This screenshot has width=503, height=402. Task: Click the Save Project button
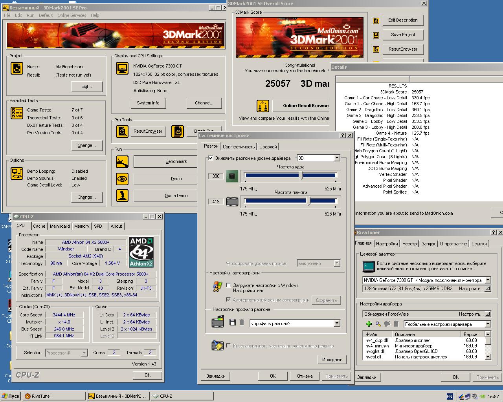click(x=403, y=35)
